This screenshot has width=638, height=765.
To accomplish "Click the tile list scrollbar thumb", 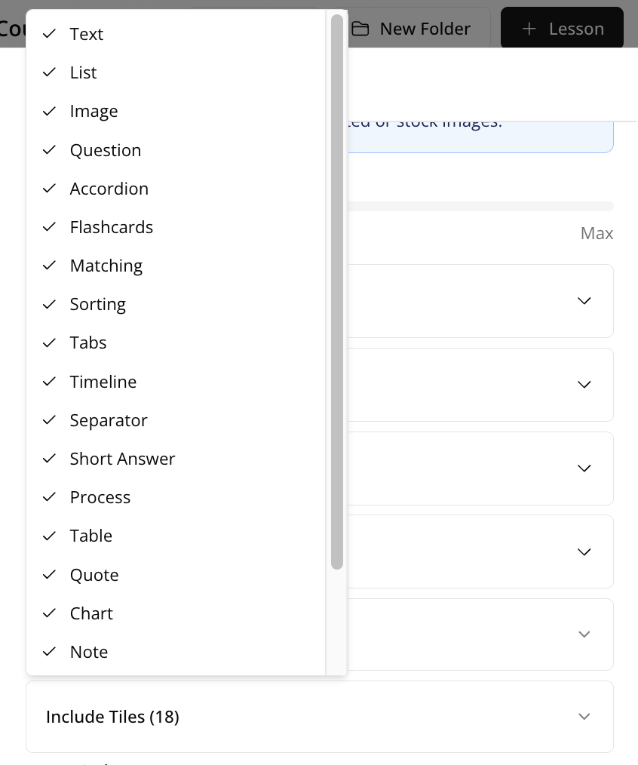I will [x=336, y=291].
